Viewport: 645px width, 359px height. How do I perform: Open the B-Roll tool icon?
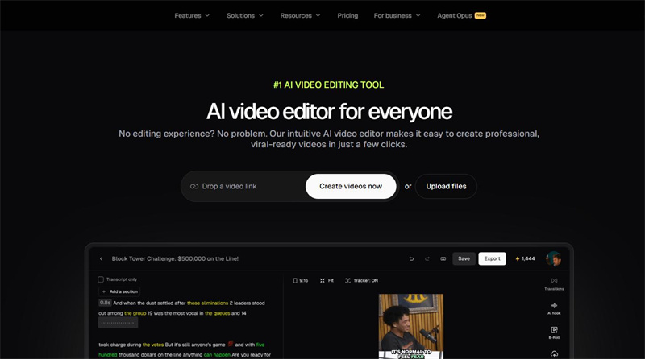[x=554, y=332]
